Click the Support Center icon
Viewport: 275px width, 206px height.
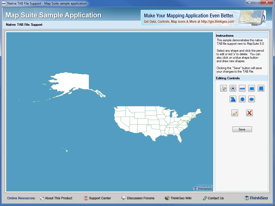point(86,198)
